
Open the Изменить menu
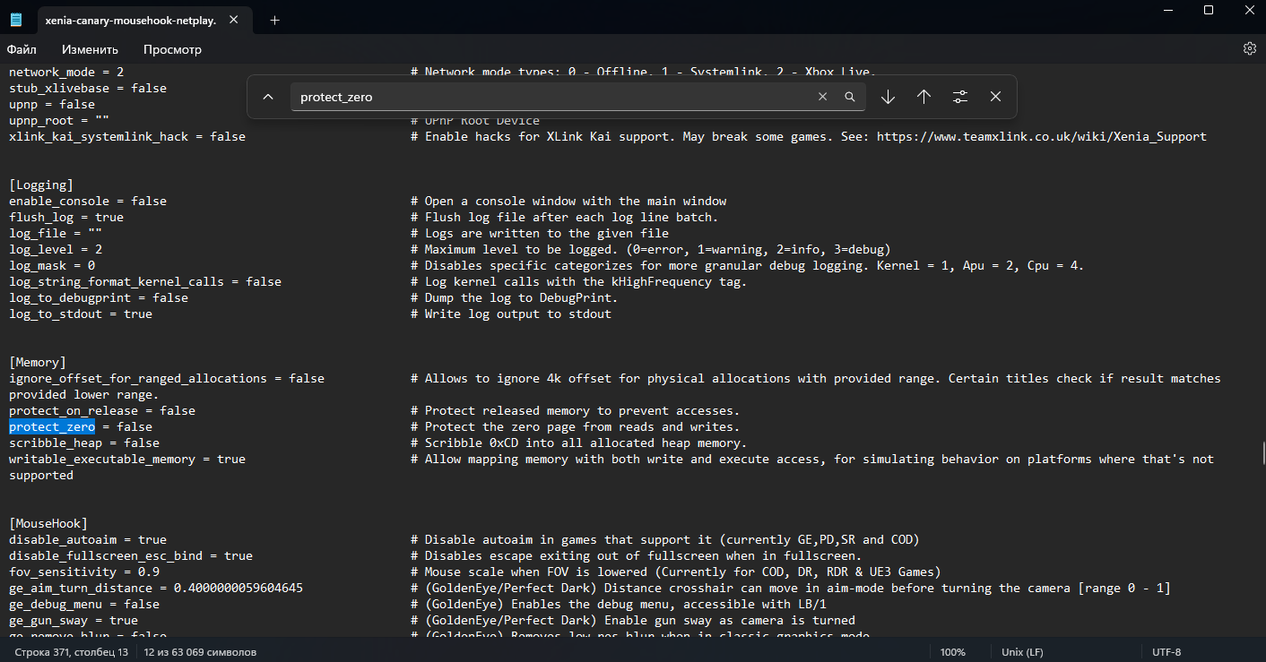(91, 49)
